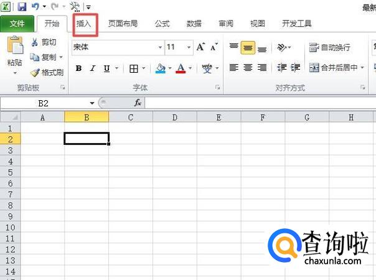Toggle align text left
This screenshot has width=376, height=280.
pyautogui.click(x=234, y=68)
